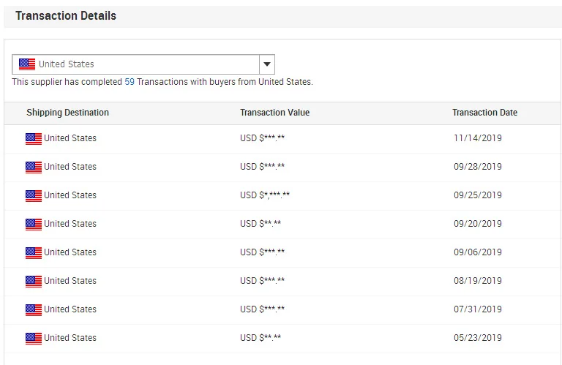Click the US flag in the 08/19/2019 row
The image size is (562, 365).
click(34, 282)
